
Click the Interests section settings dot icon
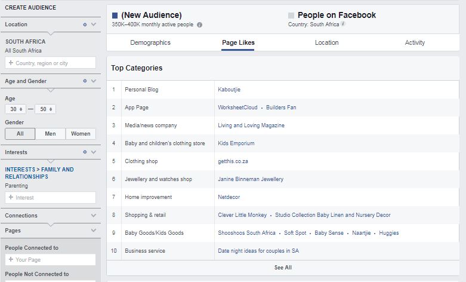(x=85, y=152)
